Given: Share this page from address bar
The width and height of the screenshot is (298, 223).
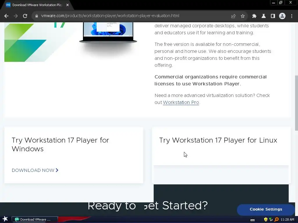Looking at the screenshot, I should 233,16.
